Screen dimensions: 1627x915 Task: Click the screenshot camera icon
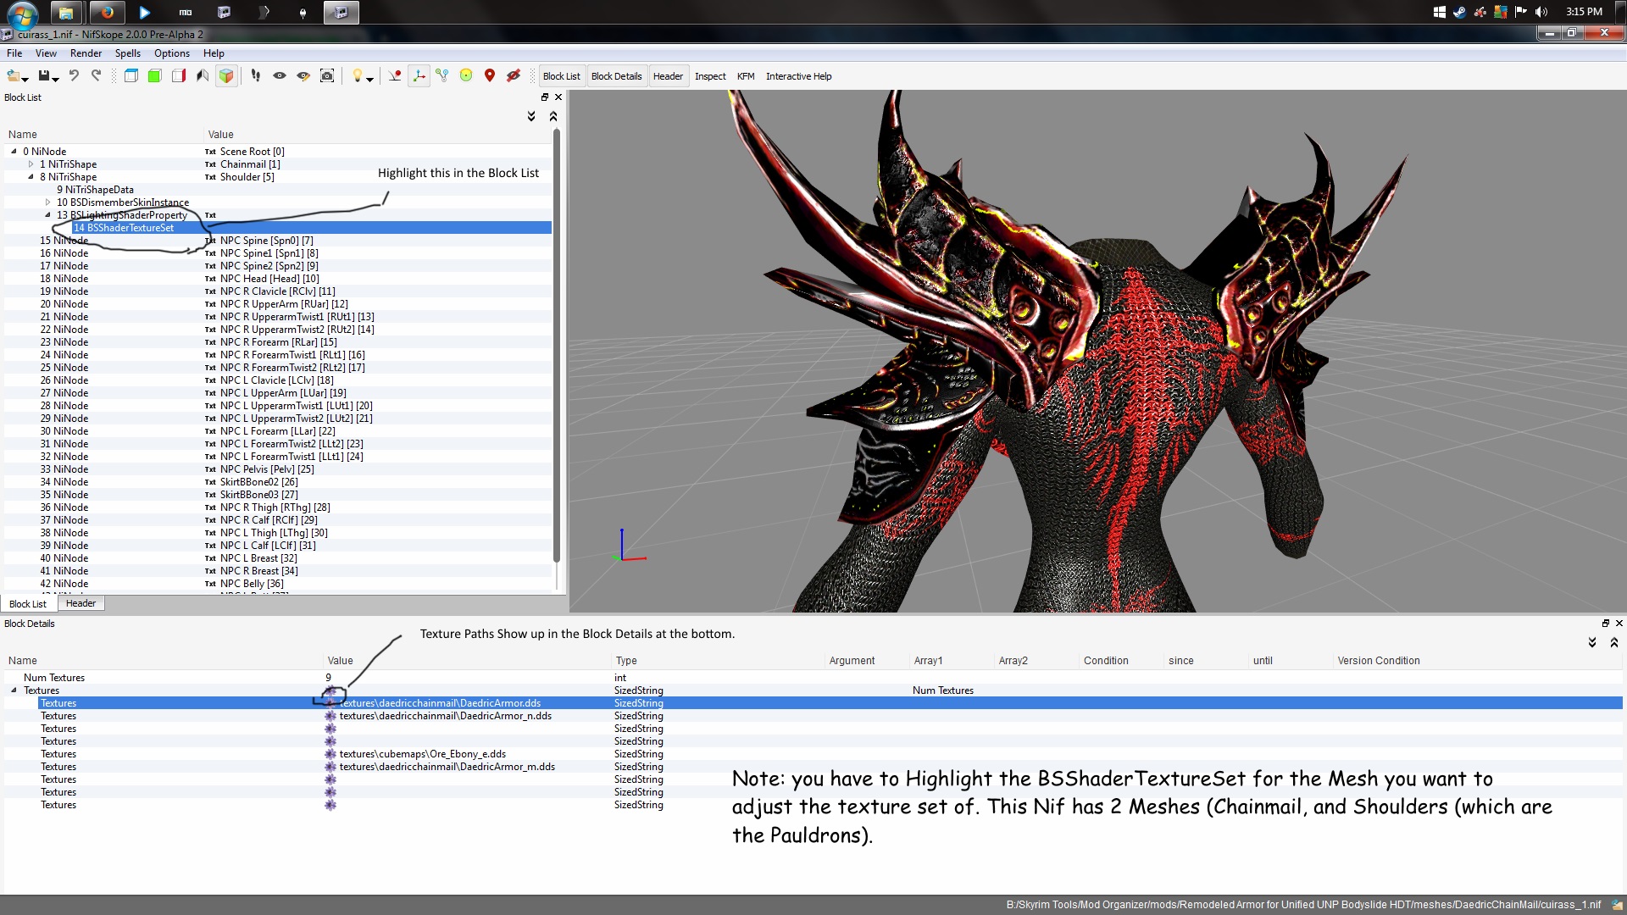(327, 75)
